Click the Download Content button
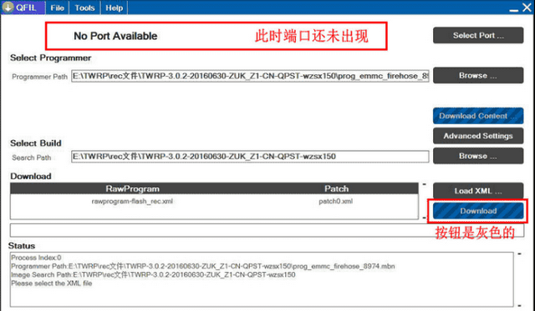 point(478,116)
